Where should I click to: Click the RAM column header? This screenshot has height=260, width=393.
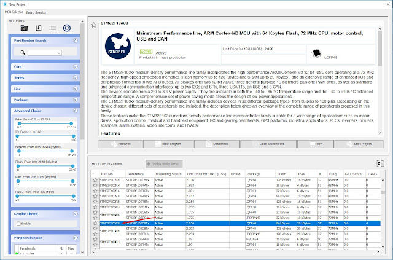(x=307, y=174)
